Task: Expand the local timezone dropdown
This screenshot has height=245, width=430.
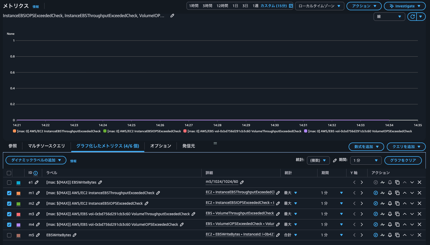Action: [x=319, y=6]
